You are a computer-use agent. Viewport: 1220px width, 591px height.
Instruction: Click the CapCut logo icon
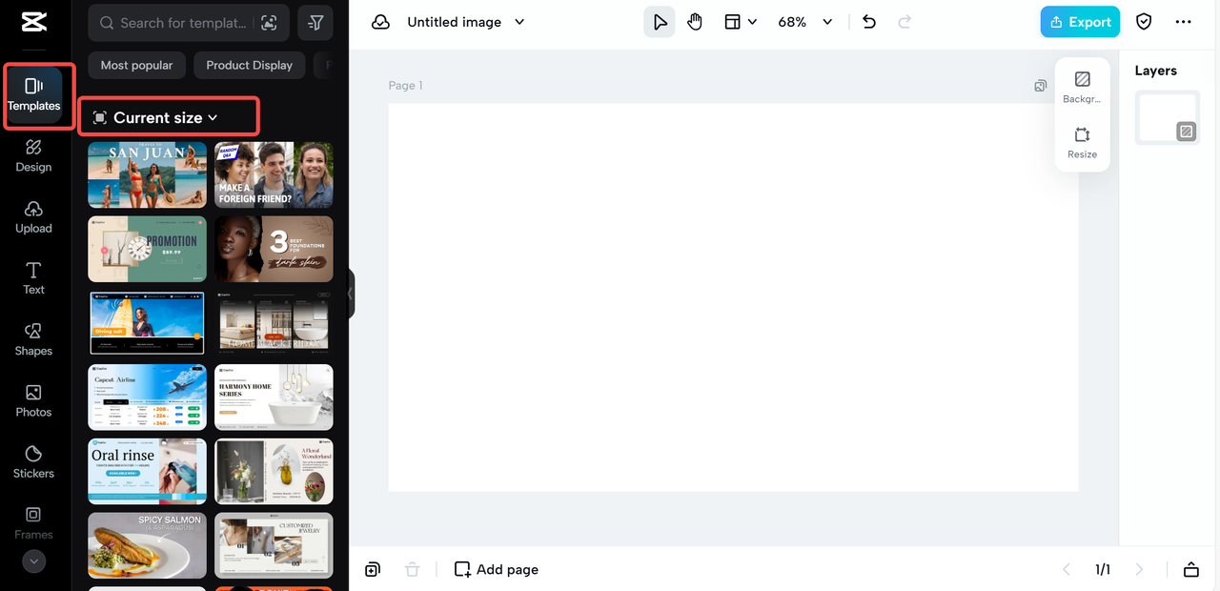click(33, 23)
